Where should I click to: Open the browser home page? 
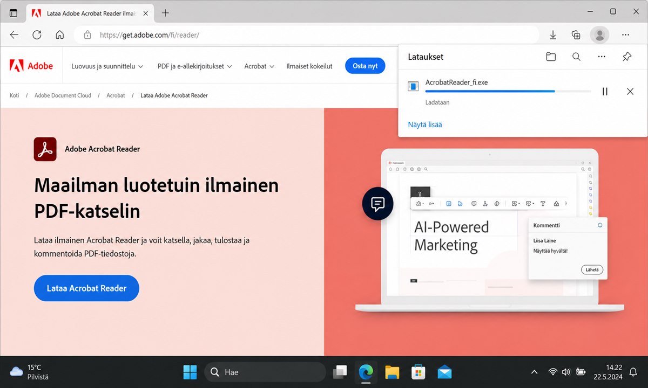coord(60,35)
